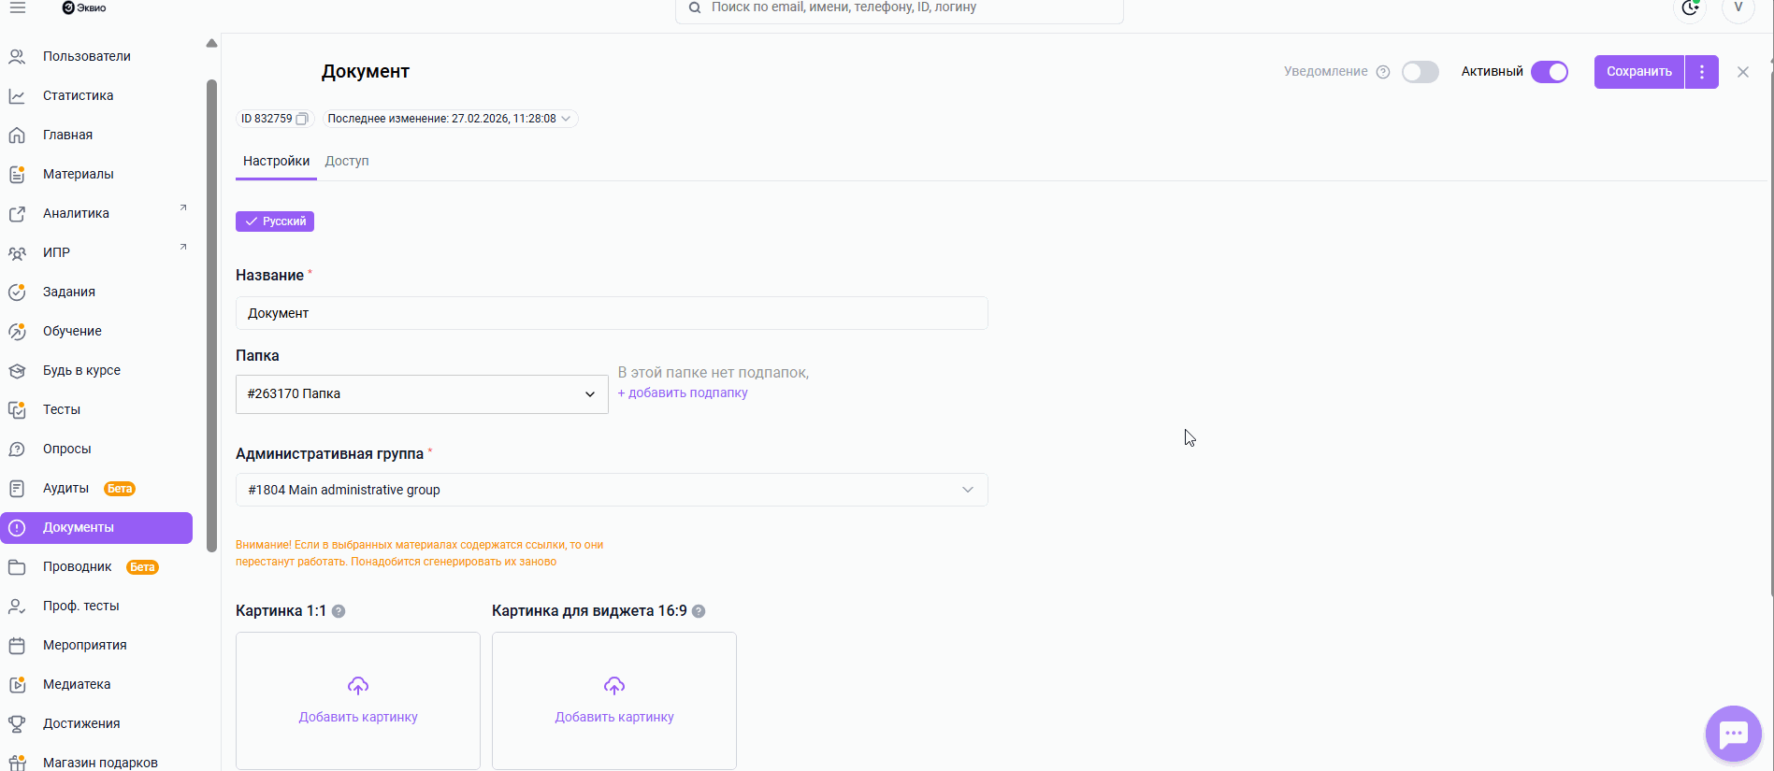Image resolution: width=1774 pixels, height=771 pixels.
Task: Click the Уведомление help question icon
Action: click(x=1383, y=72)
